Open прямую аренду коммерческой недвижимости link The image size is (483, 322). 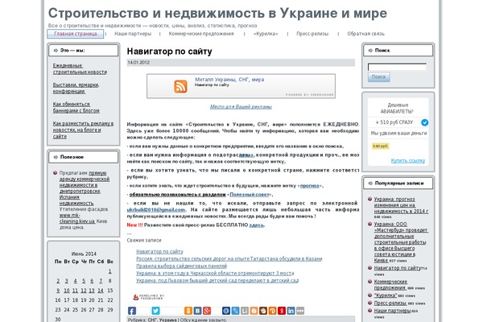click(x=84, y=182)
